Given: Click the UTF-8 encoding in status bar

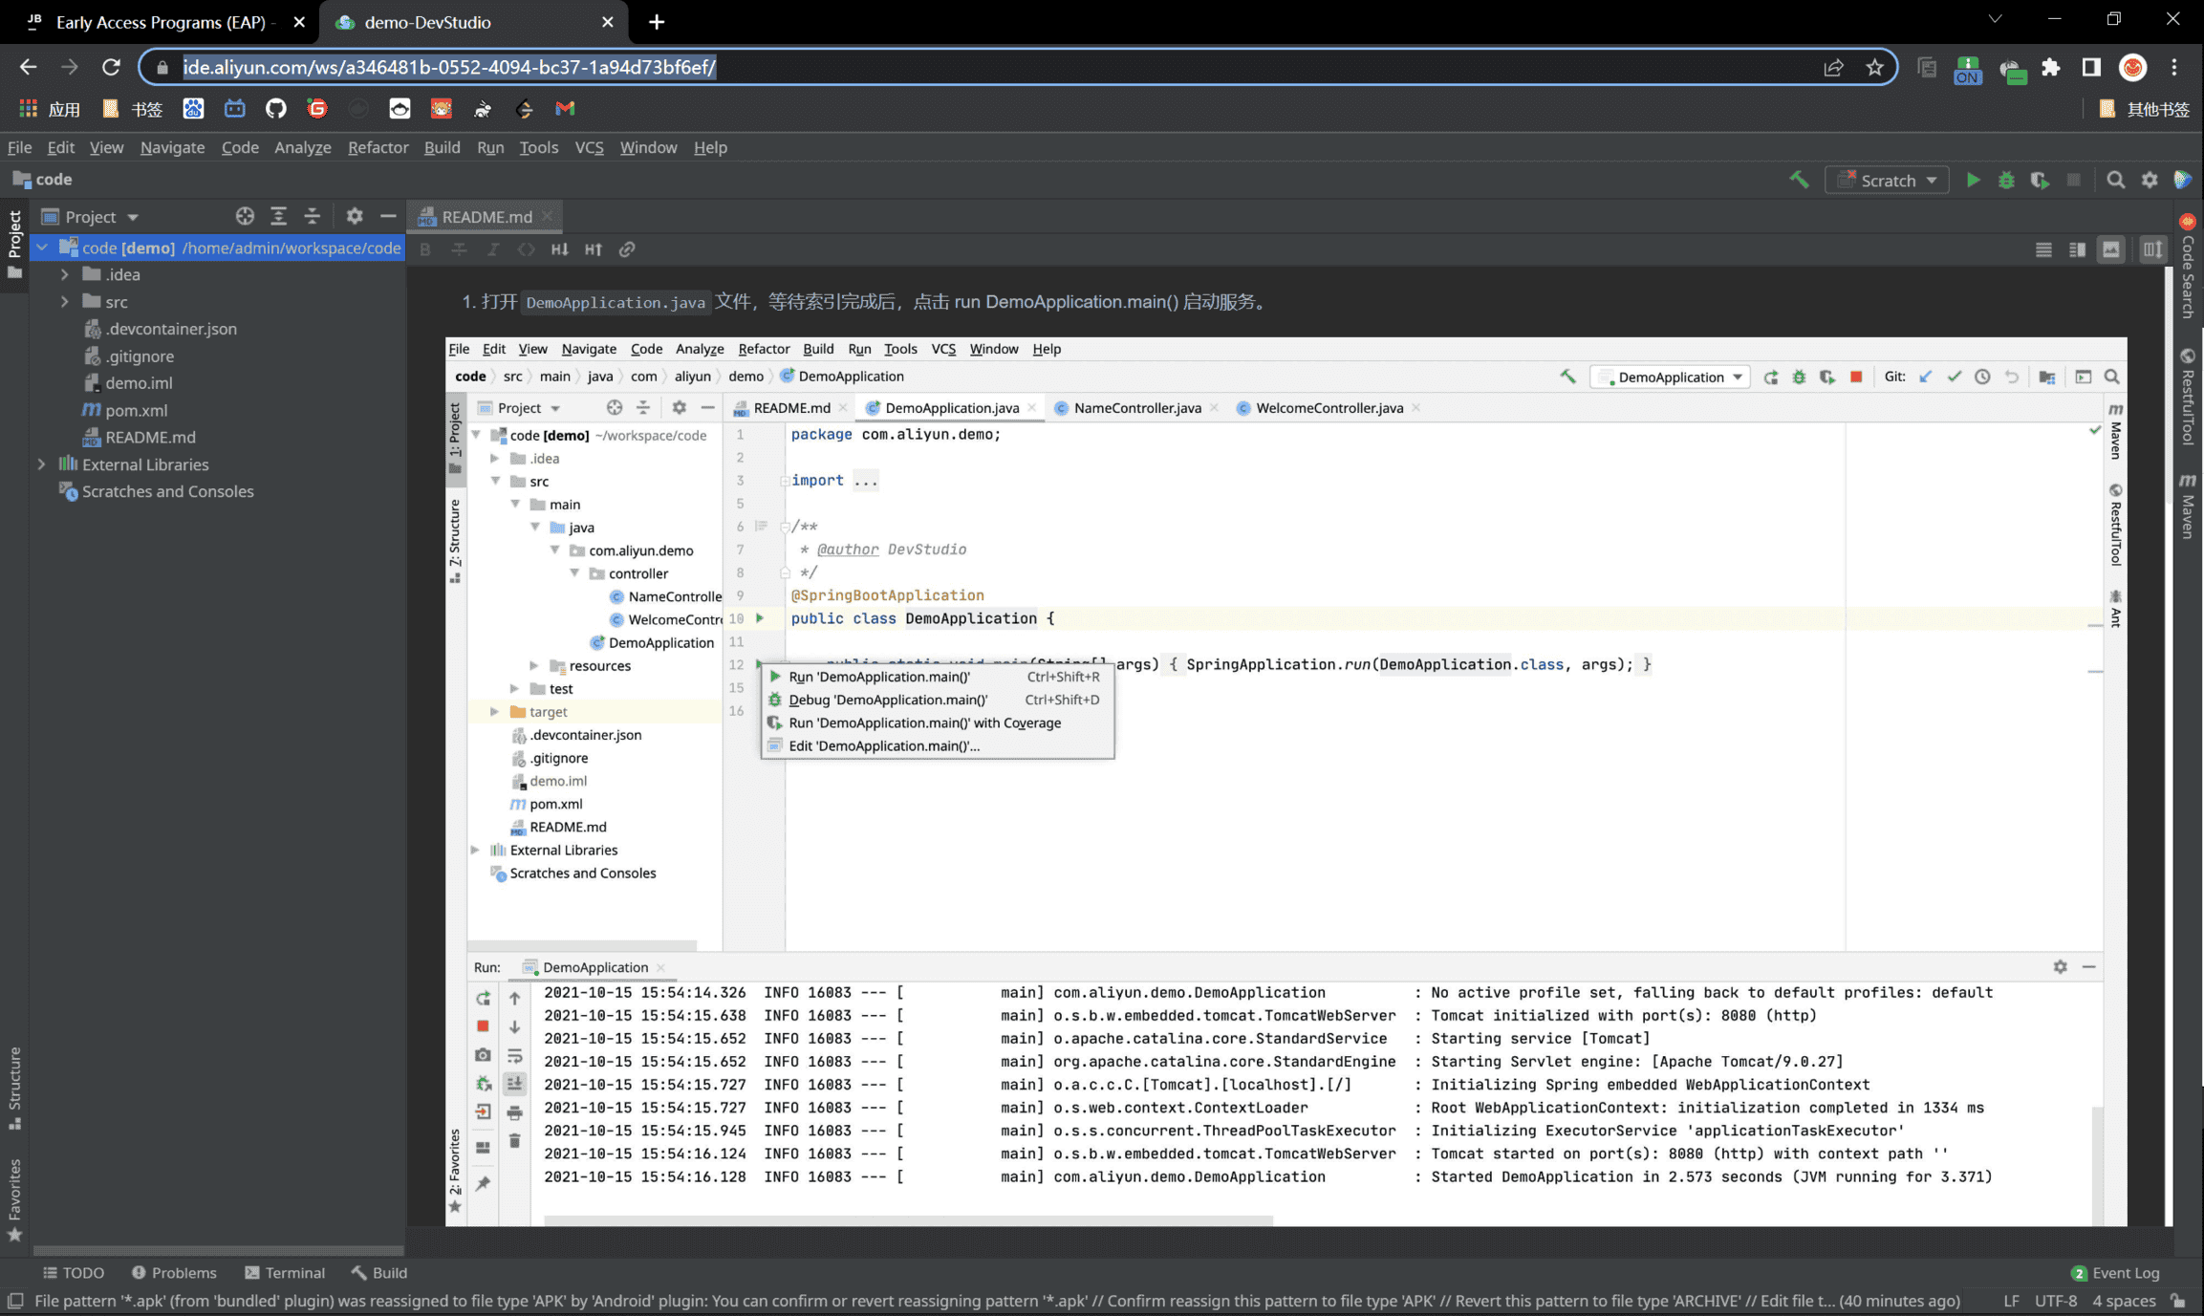Looking at the screenshot, I should point(2055,1301).
